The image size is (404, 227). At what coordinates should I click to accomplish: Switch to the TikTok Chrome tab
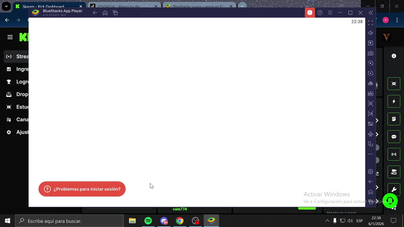(x=124, y=6)
